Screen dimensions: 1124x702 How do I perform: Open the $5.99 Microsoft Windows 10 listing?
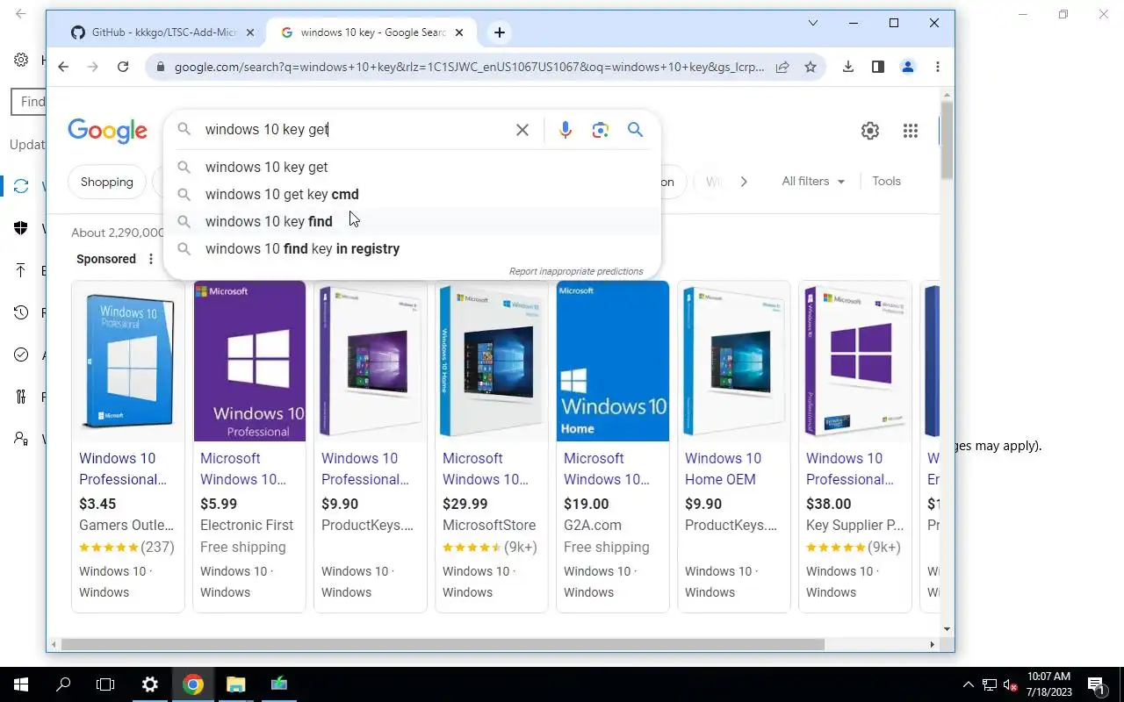point(249,447)
